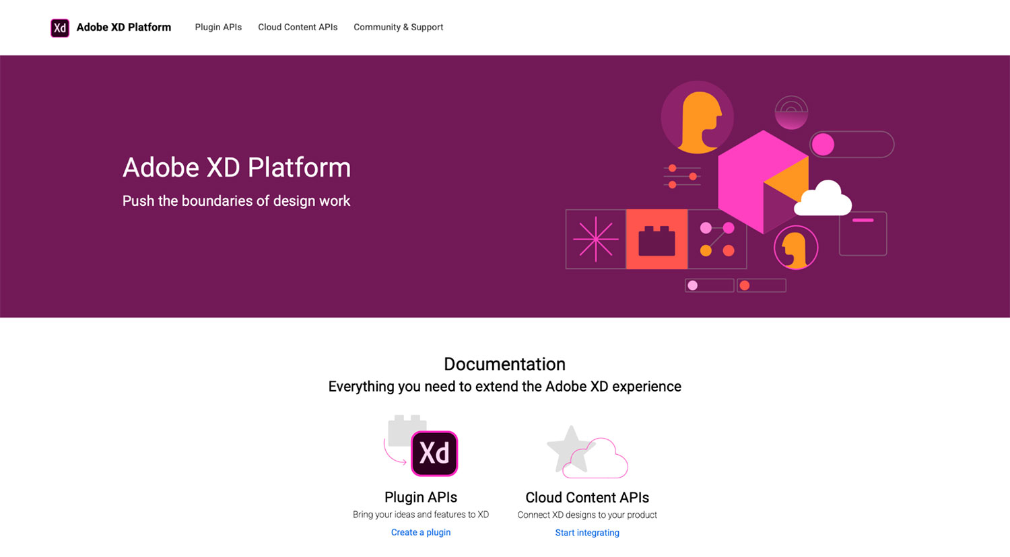Toggle the orange-dot switch near bottom right

point(761,285)
